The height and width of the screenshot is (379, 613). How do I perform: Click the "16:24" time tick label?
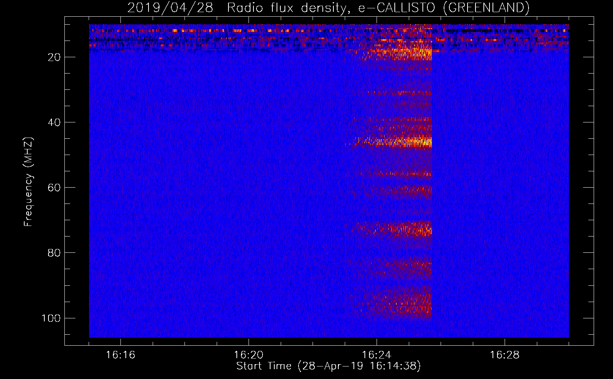pos(377,355)
